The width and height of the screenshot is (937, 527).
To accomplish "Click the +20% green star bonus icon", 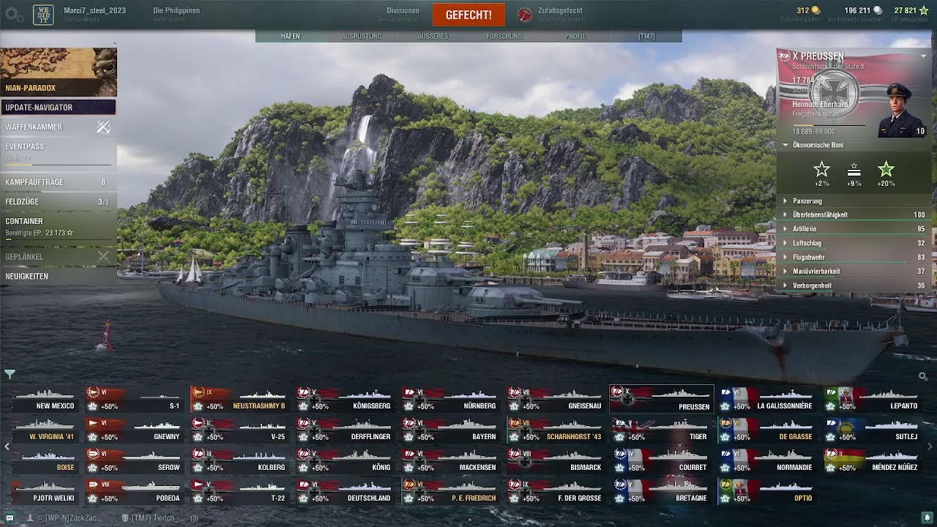I will [x=886, y=170].
